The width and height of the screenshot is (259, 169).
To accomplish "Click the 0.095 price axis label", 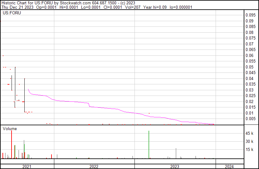I will (250, 15).
